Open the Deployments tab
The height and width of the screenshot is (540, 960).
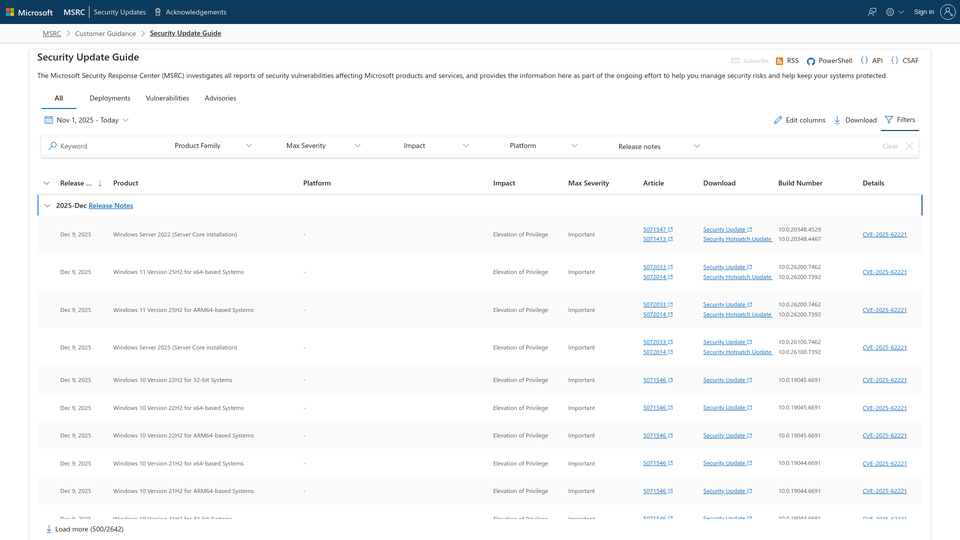pyautogui.click(x=109, y=98)
